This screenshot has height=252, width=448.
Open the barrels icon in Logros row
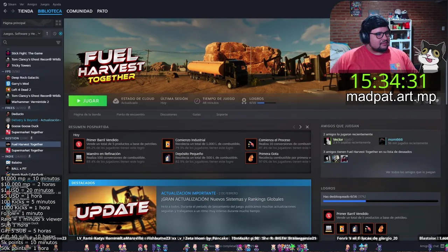[329, 229]
